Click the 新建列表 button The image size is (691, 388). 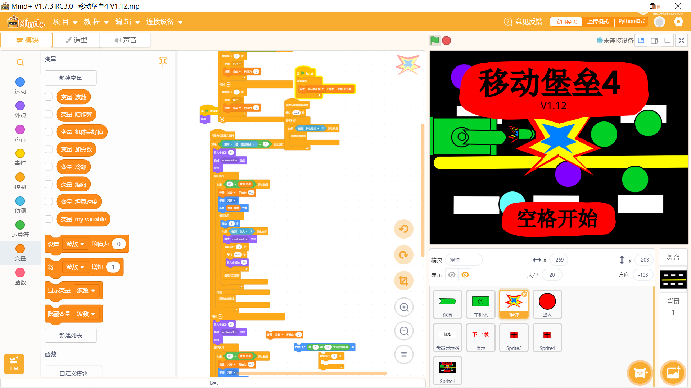point(71,335)
